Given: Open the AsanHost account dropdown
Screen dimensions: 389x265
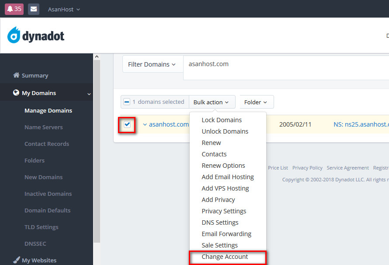Looking at the screenshot, I should pos(64,9).
